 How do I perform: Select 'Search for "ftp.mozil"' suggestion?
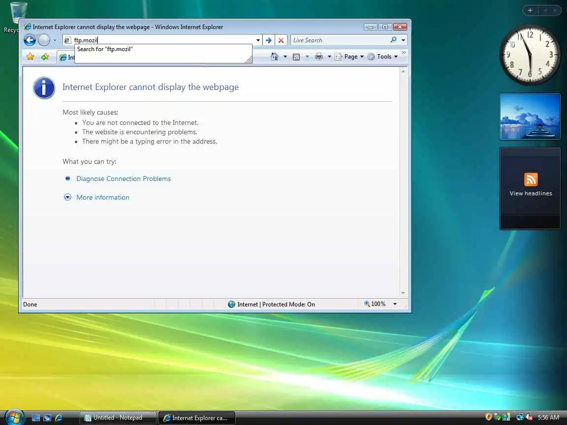tap(163, 49)
